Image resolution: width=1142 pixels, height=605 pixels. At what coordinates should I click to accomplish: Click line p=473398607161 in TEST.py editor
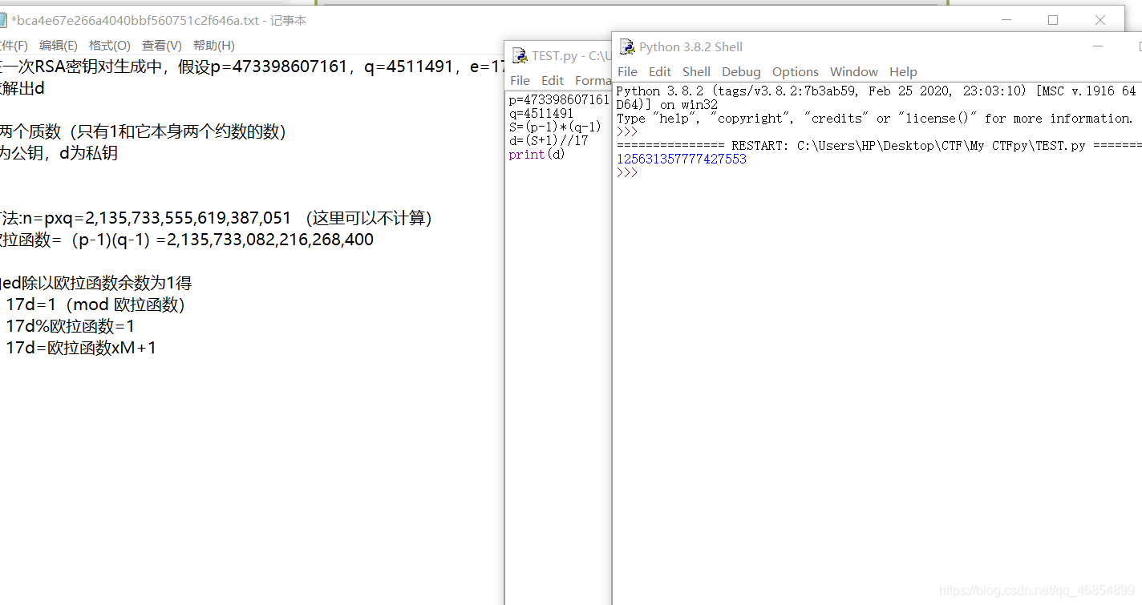(559, 99)
